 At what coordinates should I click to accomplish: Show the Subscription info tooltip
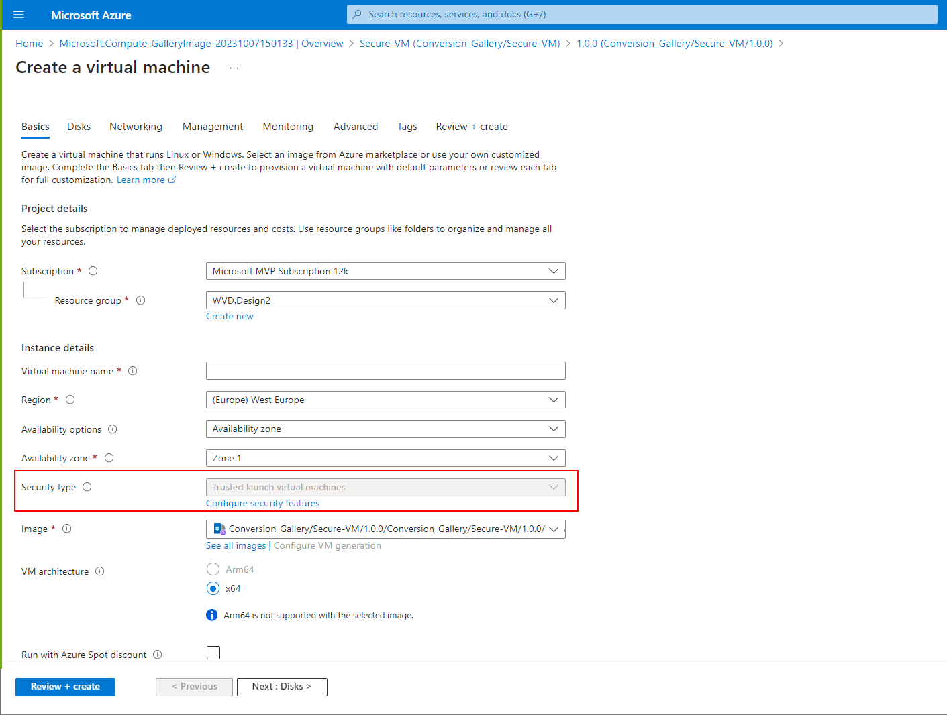[x=93, y=271]
